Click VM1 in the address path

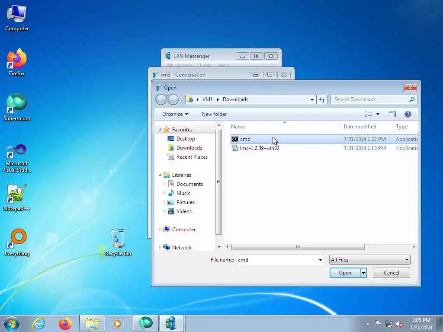pyautogui.click(x=207, y=99)
